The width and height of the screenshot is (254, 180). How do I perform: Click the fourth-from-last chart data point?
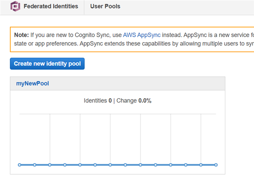(170, 165)
